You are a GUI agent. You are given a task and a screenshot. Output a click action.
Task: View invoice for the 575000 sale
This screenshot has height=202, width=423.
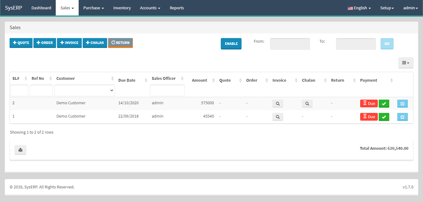pos(278,104)
